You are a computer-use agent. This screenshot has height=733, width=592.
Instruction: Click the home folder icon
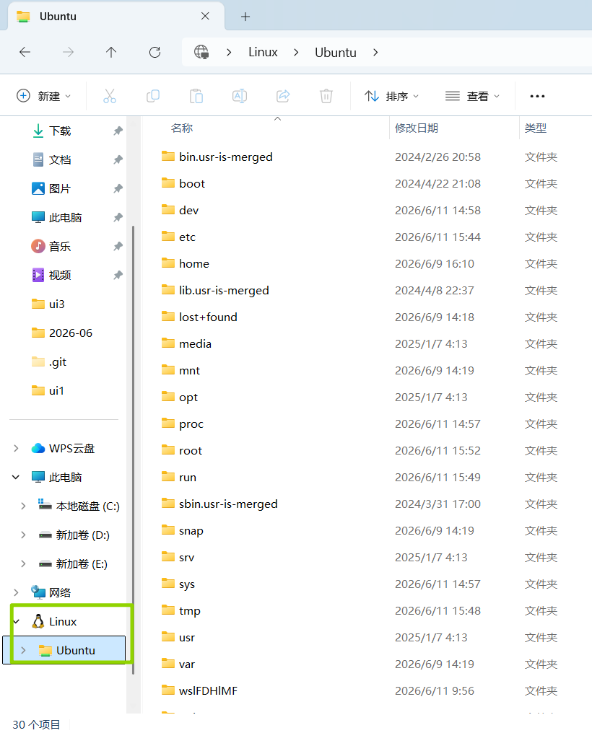point(168,263)
